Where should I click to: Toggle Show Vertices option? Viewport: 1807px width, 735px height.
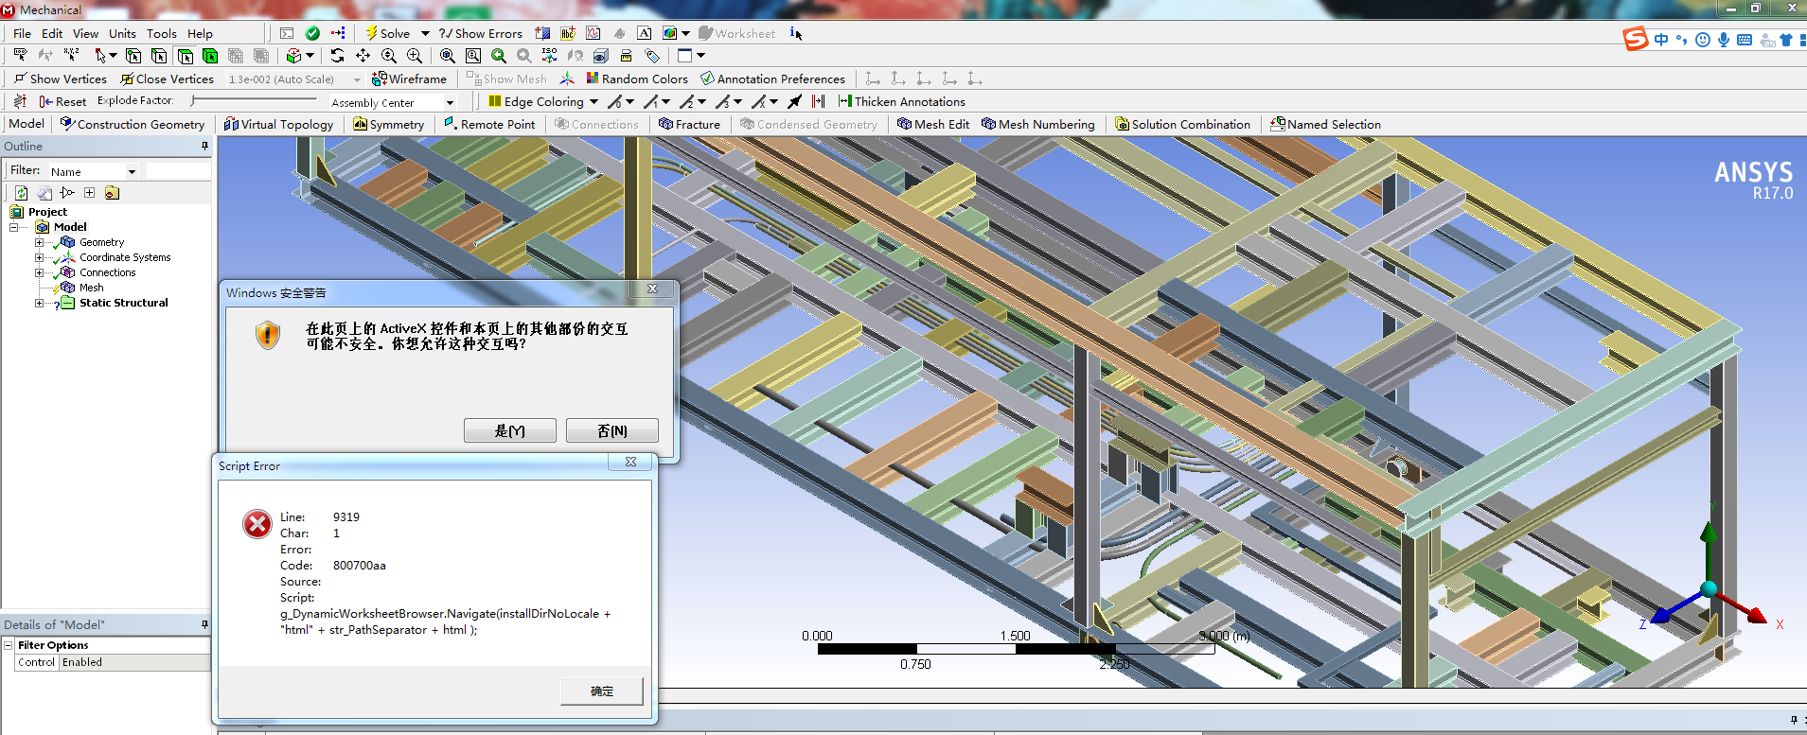61,79
